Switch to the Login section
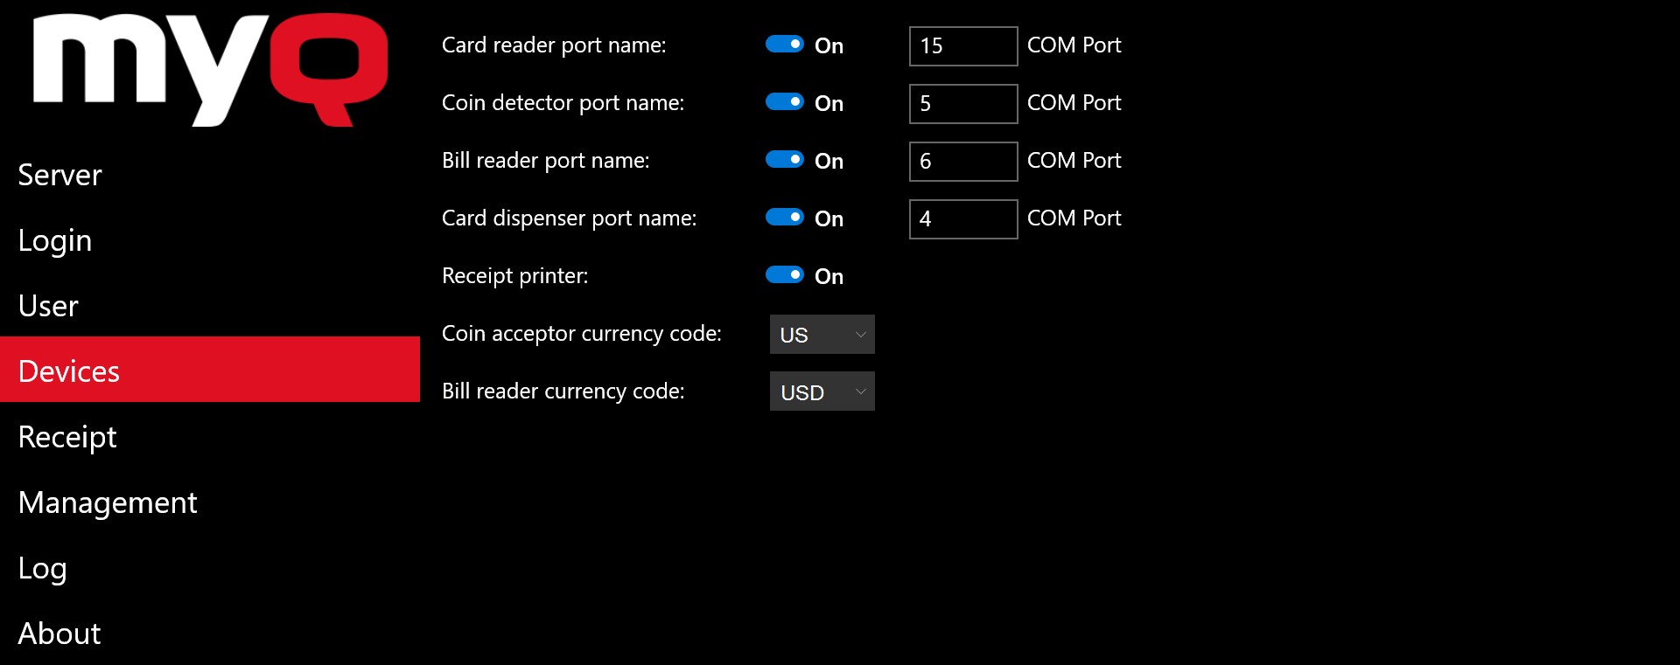 (x=55, y=240)
